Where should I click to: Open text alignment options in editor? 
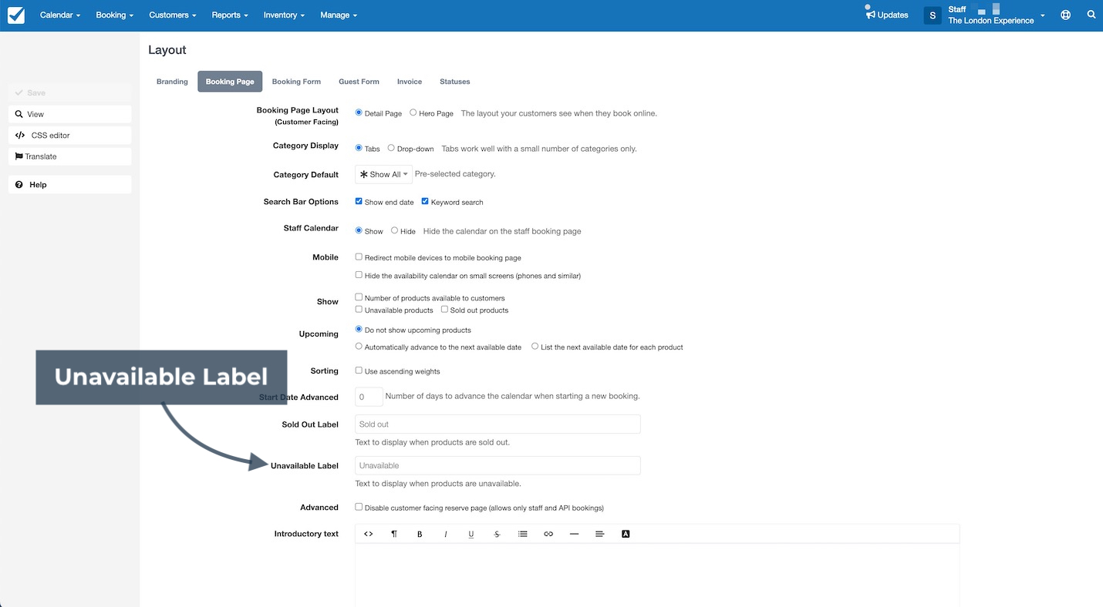pyautogui.click(x=600, y=534)
